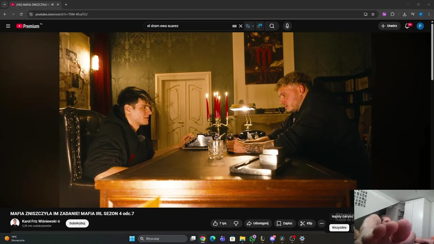Screen dimensions: 434x244
Task: Like the video (7 tys.)
Action: coord(220,223)
